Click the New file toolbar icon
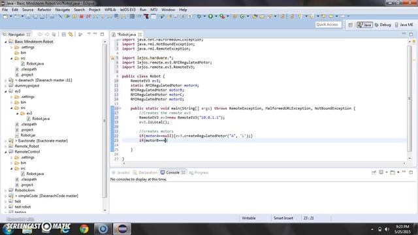 coord(5,16)
